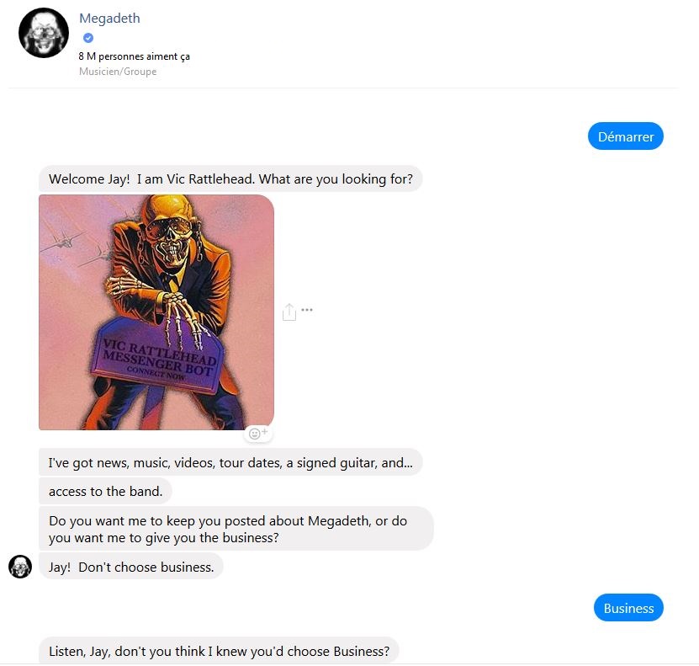
Task: Click the Musicien/Groupe category label
Action: pos(118,72)
